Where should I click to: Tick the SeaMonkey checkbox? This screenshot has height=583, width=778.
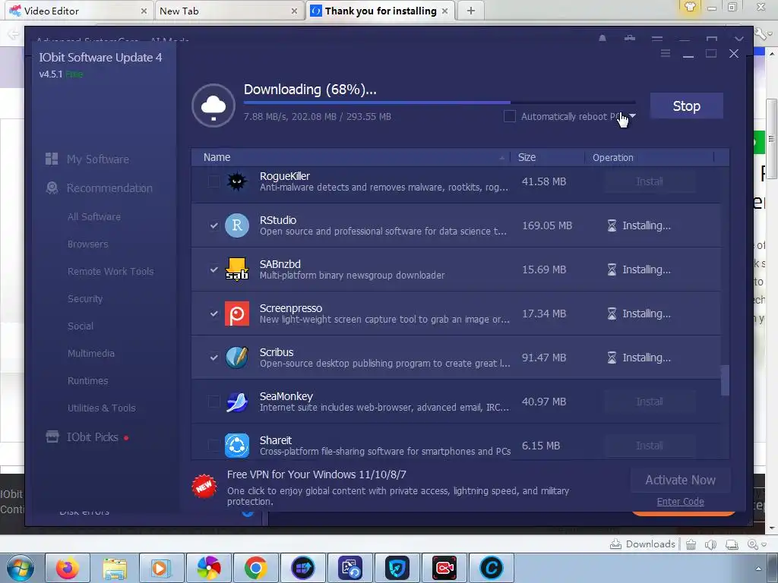pyautogui.click(x=213, y=402)
